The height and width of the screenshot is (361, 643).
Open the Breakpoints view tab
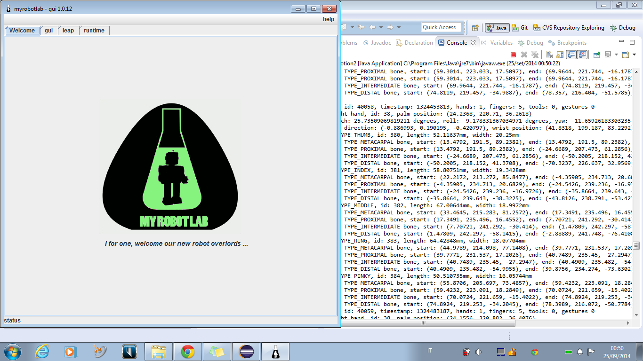(567, 43)
